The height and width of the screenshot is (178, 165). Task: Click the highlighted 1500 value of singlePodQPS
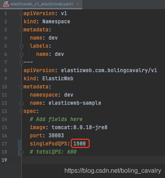80,143
